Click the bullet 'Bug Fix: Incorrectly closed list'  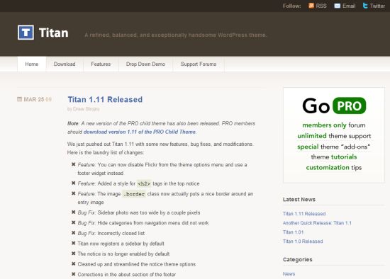click(111, 233)
